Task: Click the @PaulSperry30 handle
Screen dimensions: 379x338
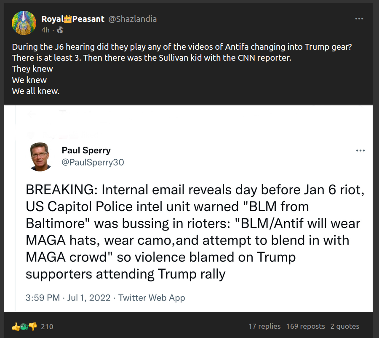Action: pos(93,162)
